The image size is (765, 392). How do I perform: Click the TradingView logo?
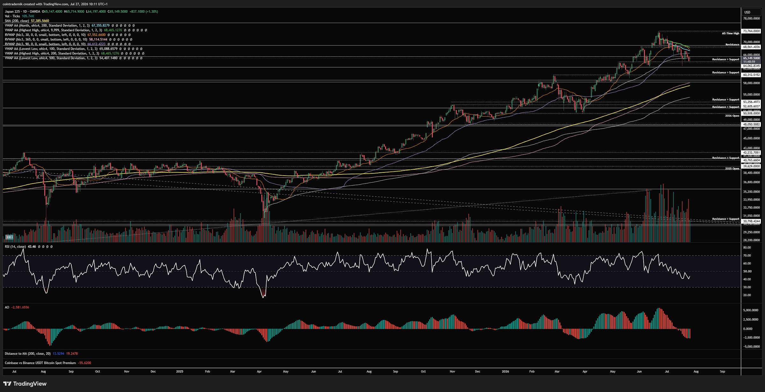tap(25, 384)
